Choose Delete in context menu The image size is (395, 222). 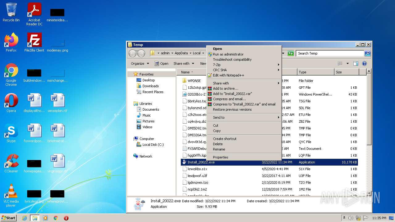coord(244,144)
